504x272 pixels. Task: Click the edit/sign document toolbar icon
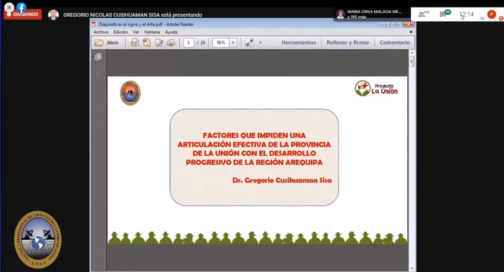pyautogui.click(x=159, y=43)
